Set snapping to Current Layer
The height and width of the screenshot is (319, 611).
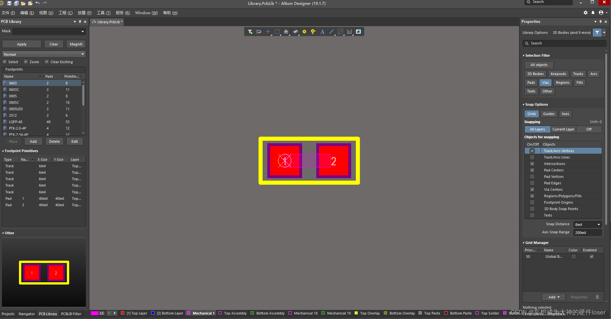coord(563,129)
